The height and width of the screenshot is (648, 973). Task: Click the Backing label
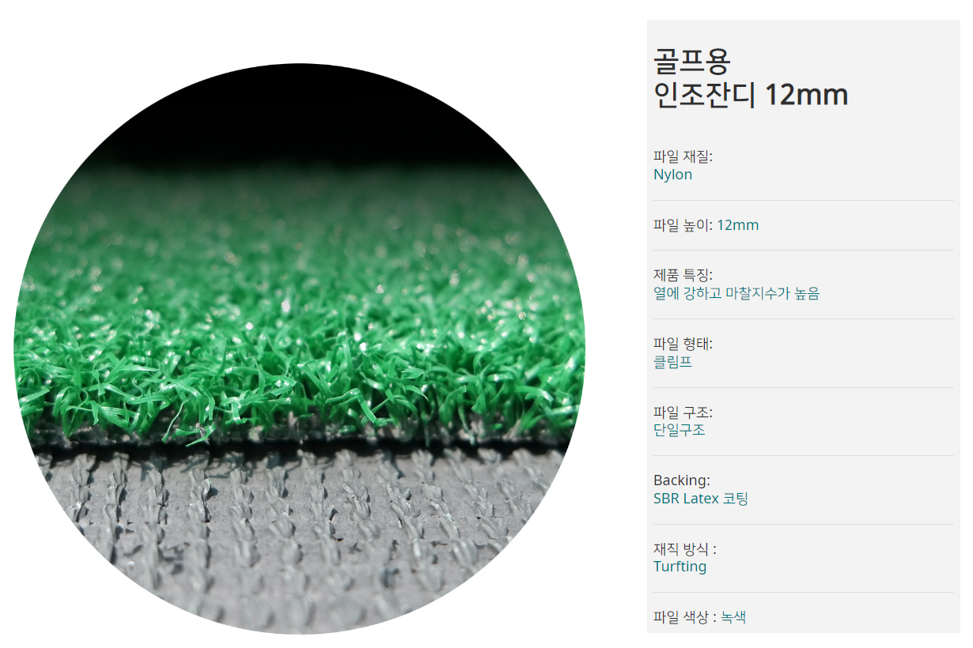[682, 480]
